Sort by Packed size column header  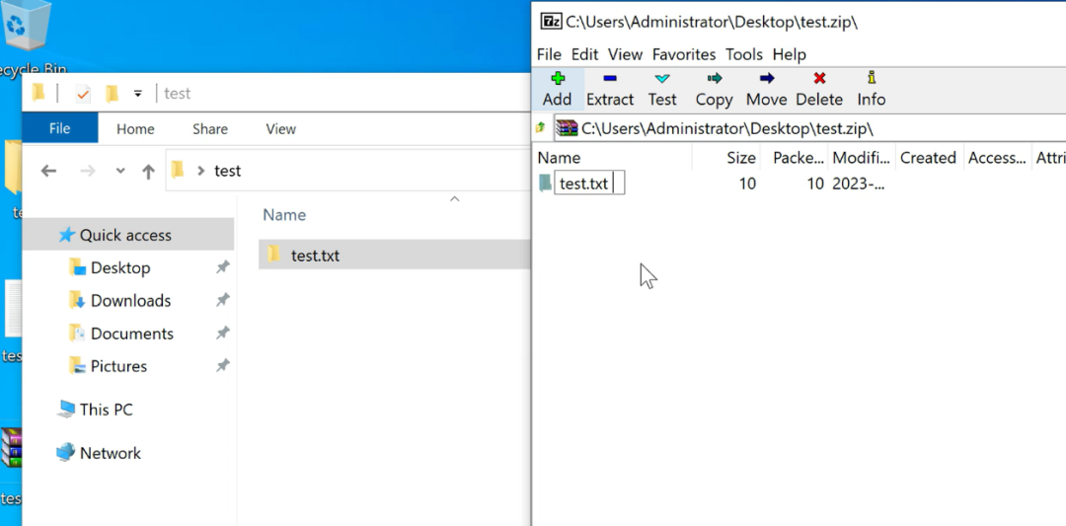pyautogui.click(x=794, y=158)
